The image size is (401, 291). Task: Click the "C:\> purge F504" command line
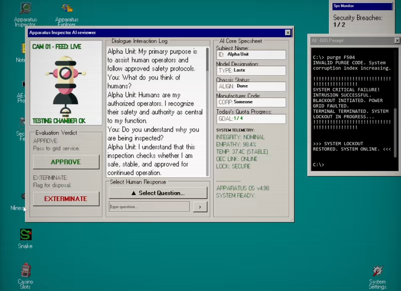coord(334,57)
